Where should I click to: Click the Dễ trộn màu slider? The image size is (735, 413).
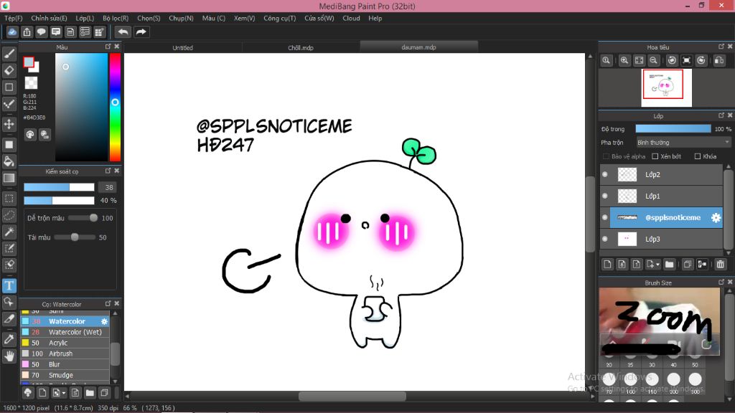(83, 218)
